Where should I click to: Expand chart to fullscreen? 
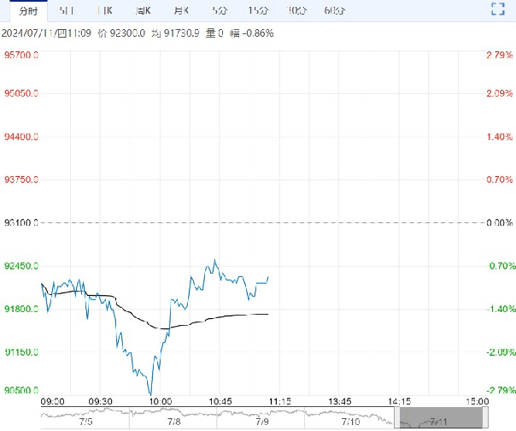(x=499, y=10)
